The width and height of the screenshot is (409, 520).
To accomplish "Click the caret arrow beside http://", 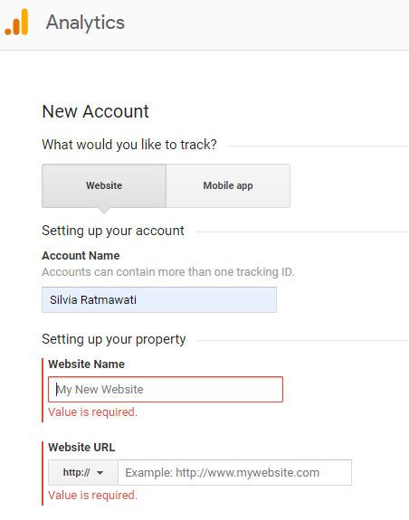I will coord(100,473).
